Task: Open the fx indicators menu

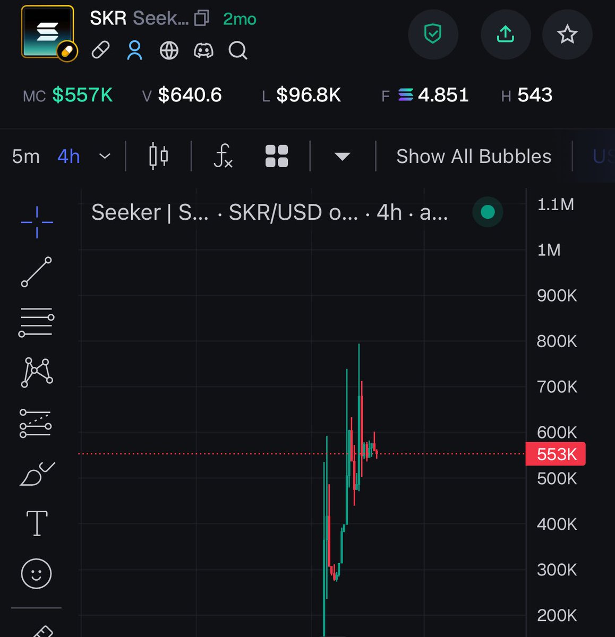Action: 223,156
